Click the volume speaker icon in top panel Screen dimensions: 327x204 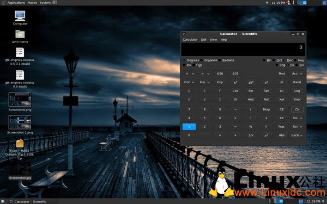tap(267, 3)
